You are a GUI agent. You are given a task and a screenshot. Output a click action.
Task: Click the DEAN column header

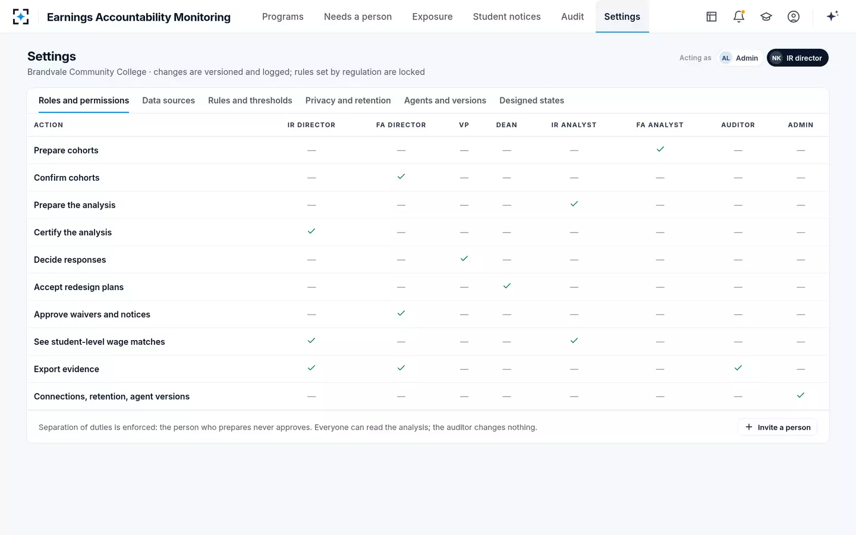[x=506, y=125]
